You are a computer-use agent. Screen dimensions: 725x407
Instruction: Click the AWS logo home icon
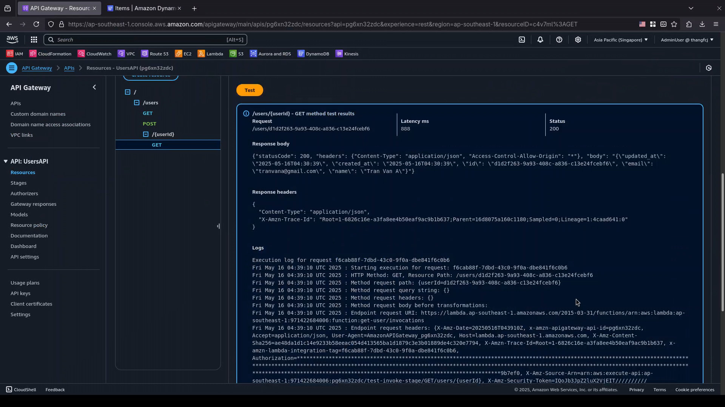coord(12,40)
